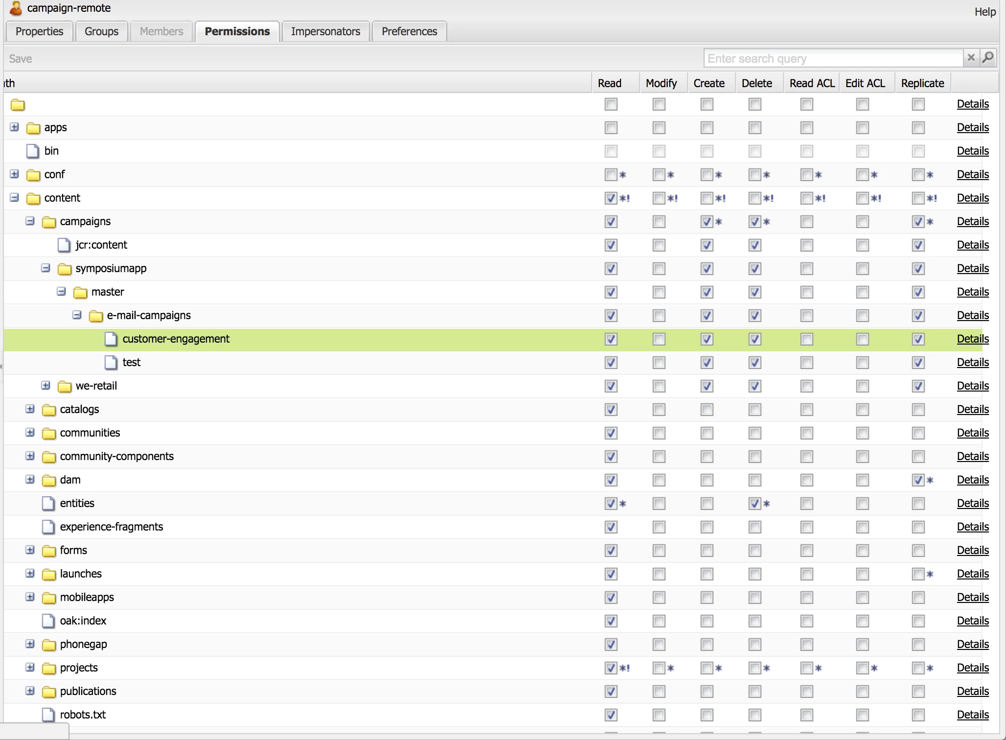This screenshot has height=740, width=1006.
Task: Toggle Modify checkbox for customer-engagement row
Action: 659,339
